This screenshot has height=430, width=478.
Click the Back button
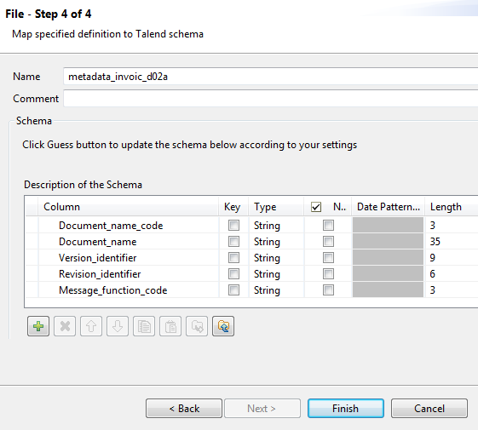[x=184, y=409]
